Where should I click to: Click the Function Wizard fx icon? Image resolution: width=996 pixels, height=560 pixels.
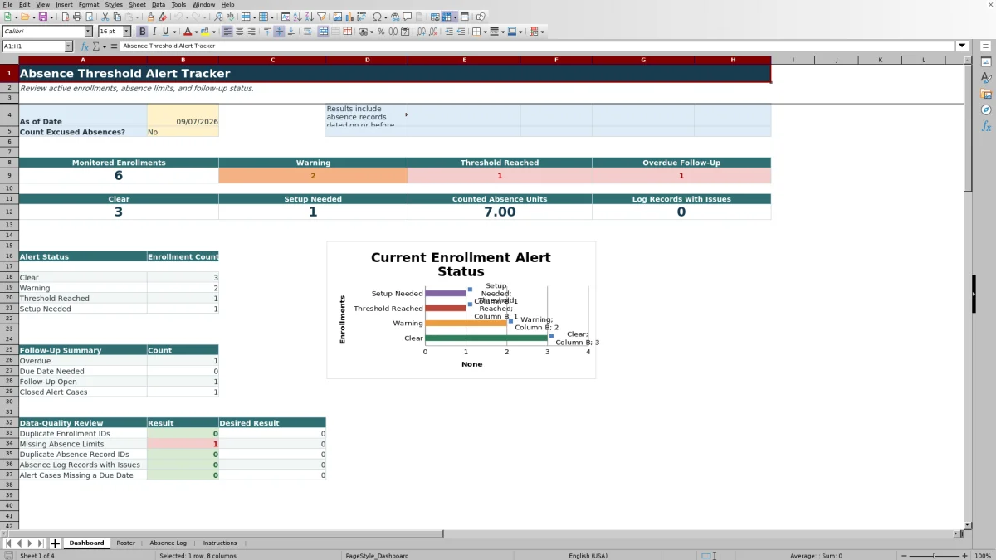point(85,46)
